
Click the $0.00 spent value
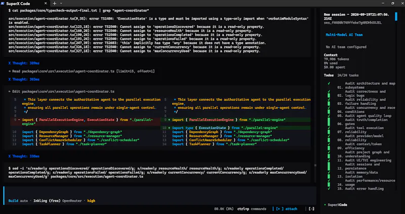click(334, 67)
